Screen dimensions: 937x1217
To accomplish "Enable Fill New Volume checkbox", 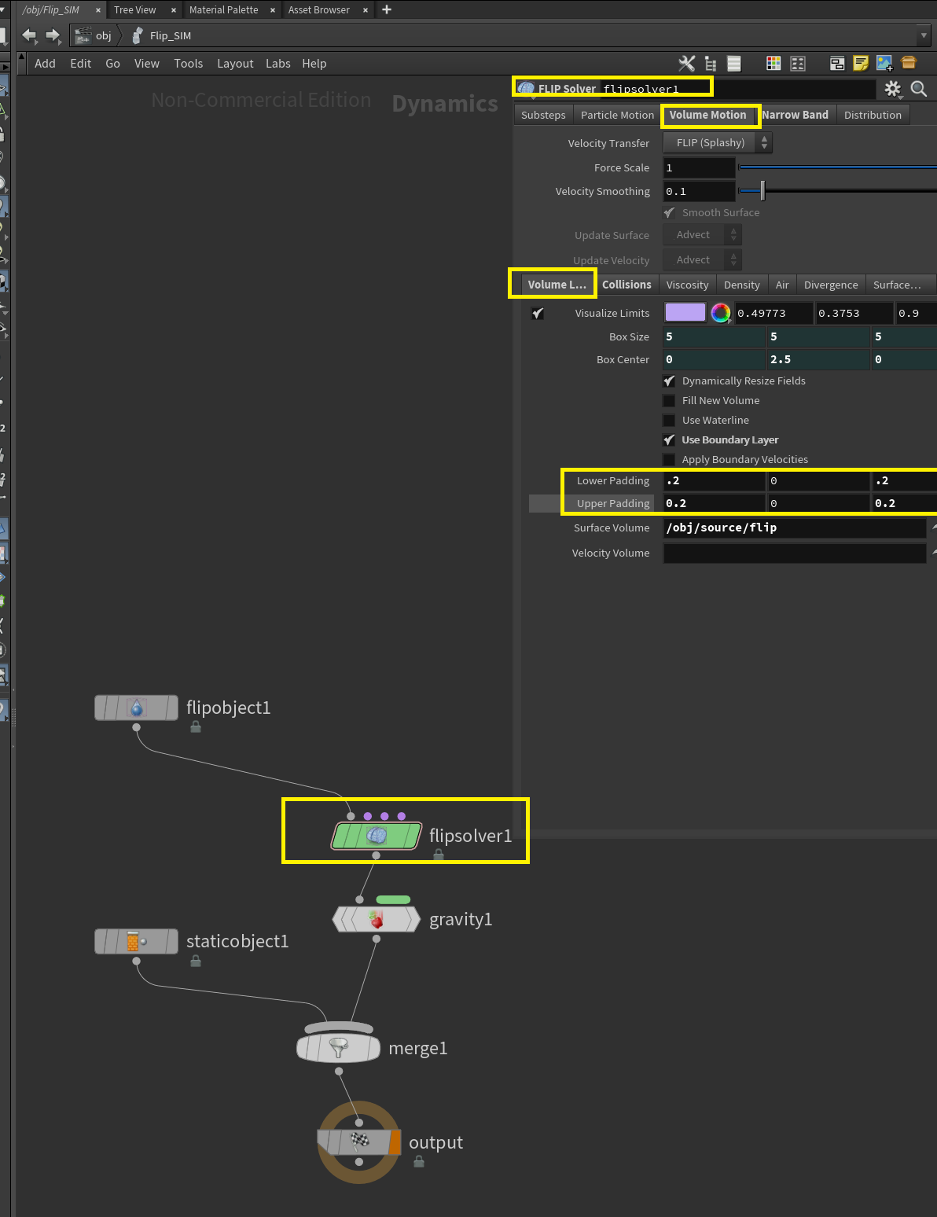I will tap(669, 400).
